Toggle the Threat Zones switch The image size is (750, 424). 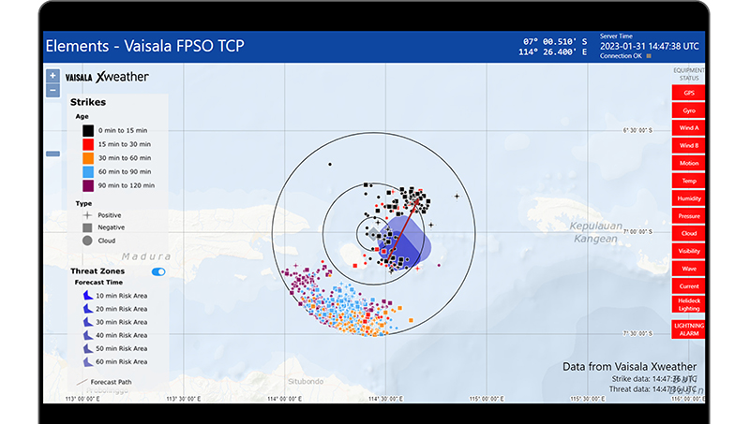click(x=158, y=271)
